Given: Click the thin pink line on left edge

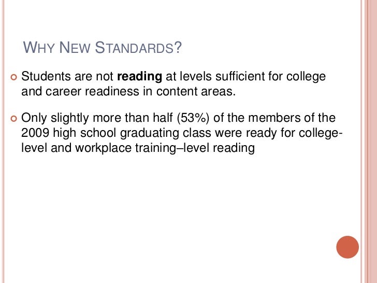Looking at the screenshot, I should click(3, 141).
